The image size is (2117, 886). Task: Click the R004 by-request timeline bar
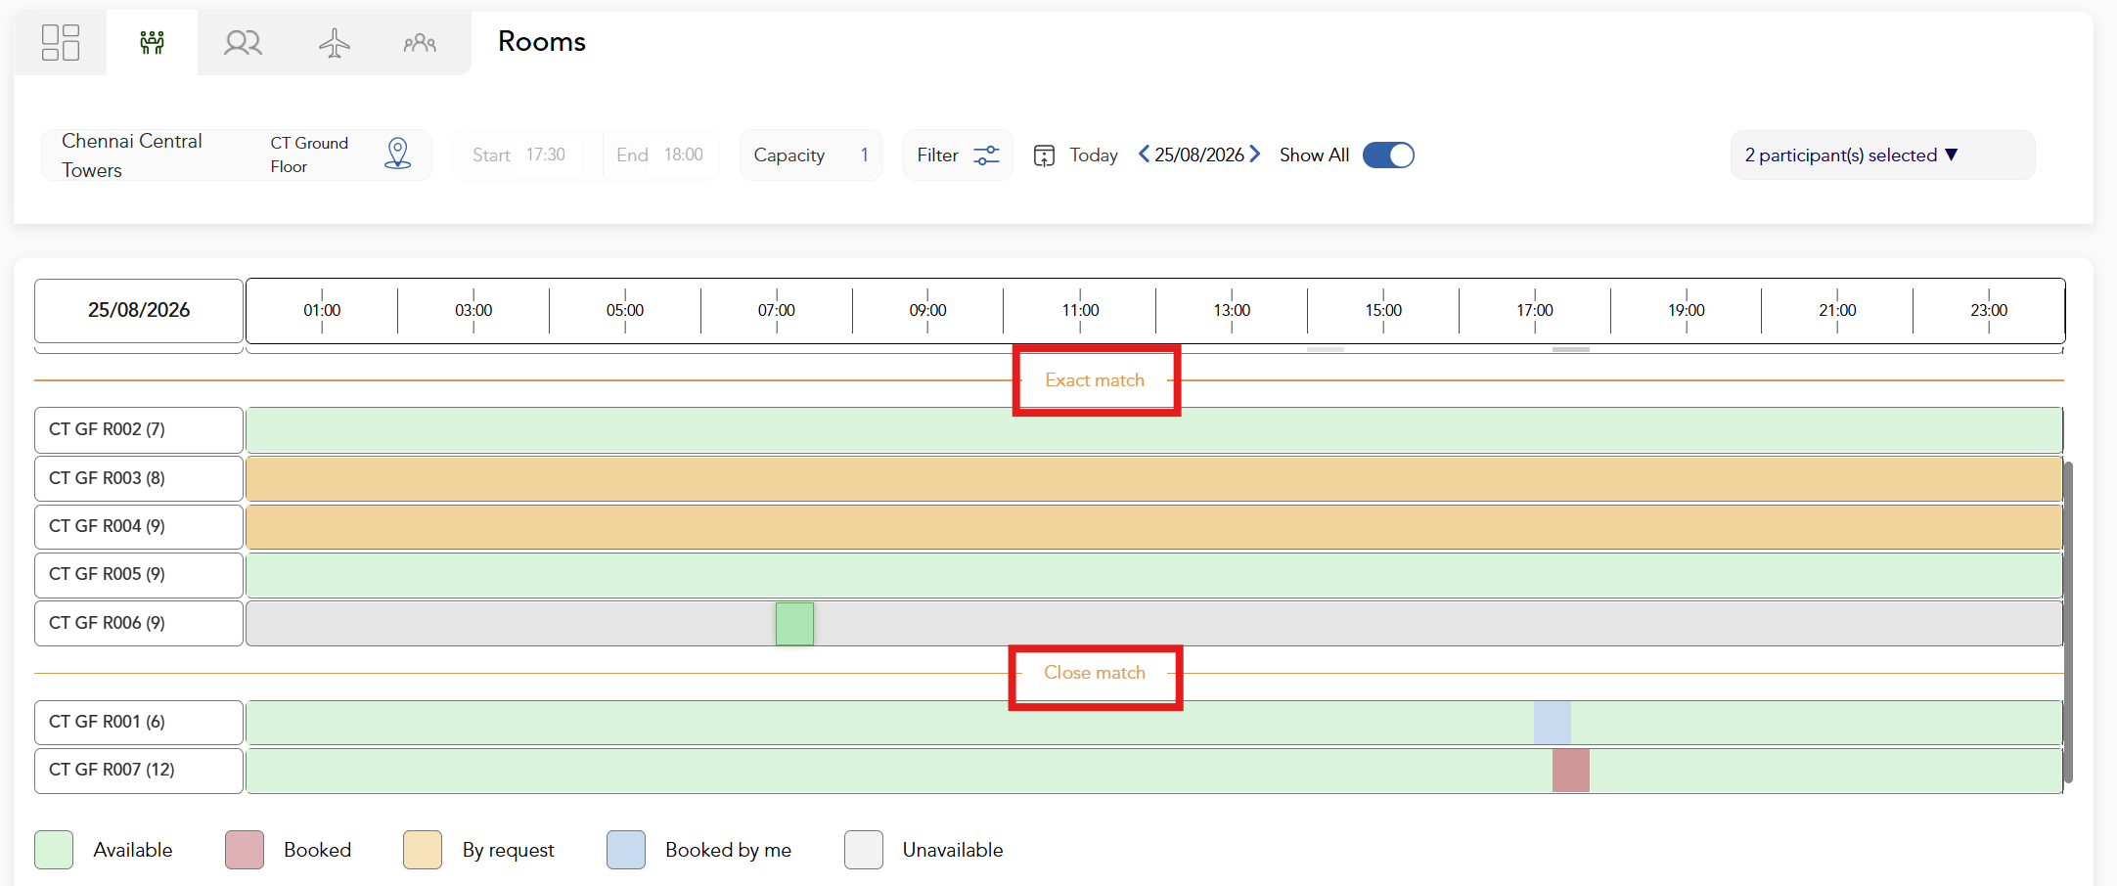1154,527
